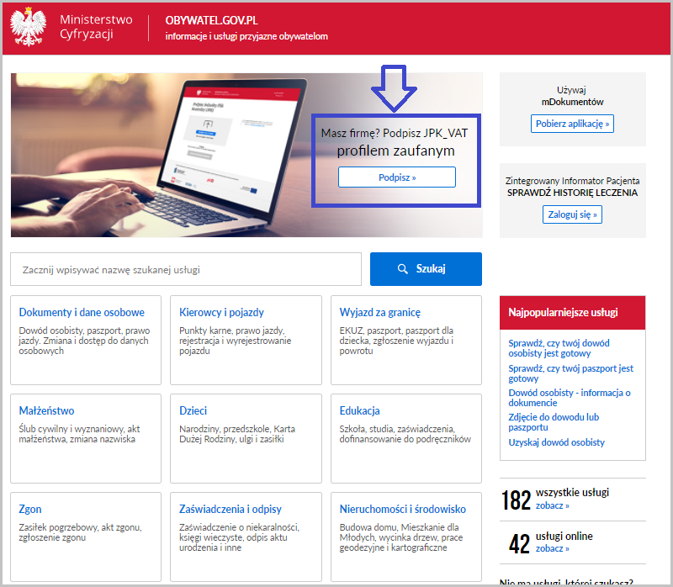Click Uzyskaj dowód osobisty link
The image size is (673, 587).
pos(559,442)
